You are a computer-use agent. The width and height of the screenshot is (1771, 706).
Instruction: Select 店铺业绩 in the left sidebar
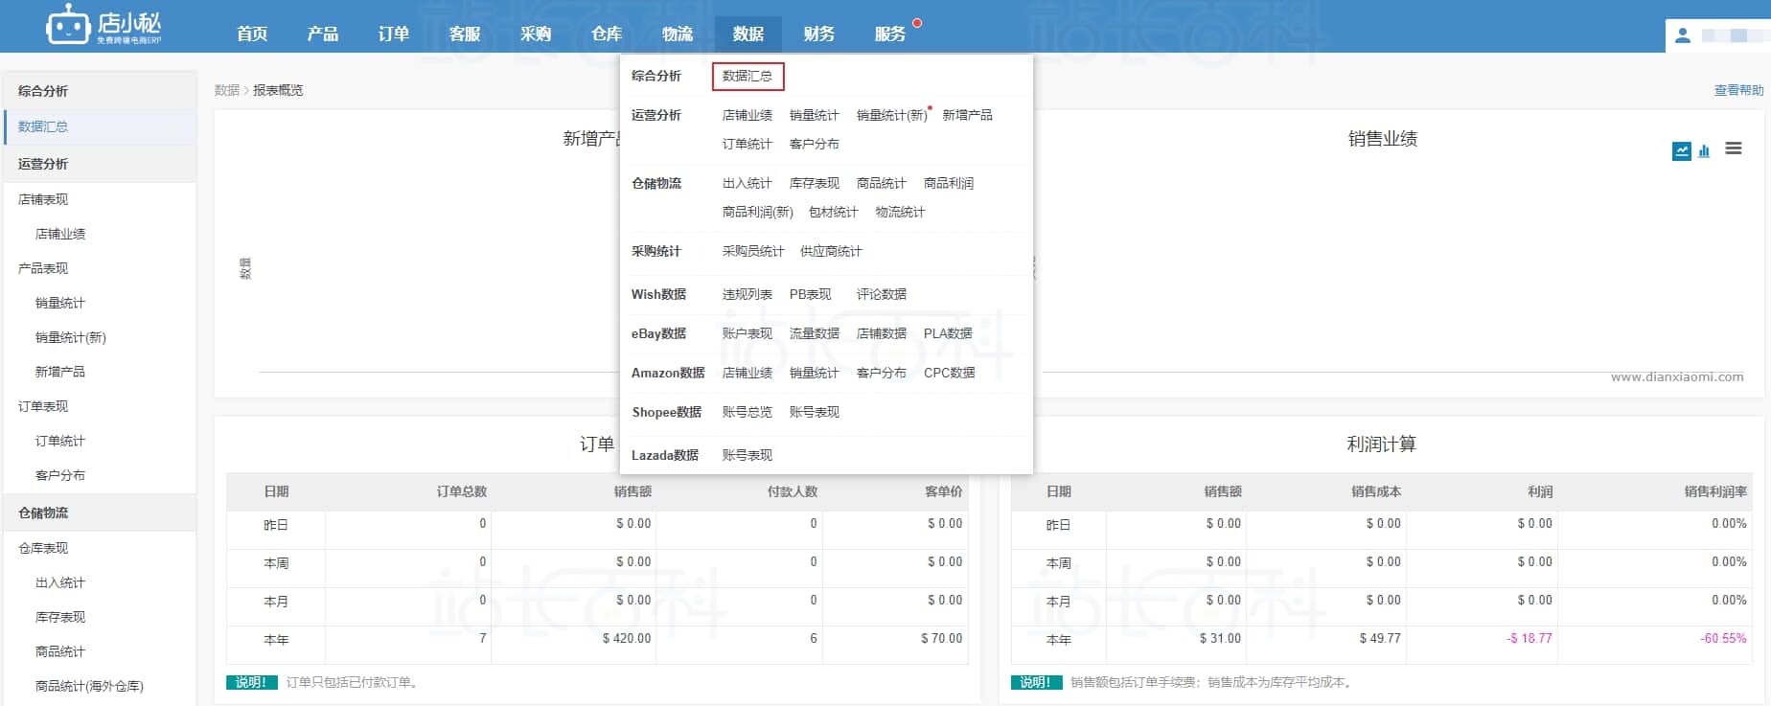click(x=60, y=234)
